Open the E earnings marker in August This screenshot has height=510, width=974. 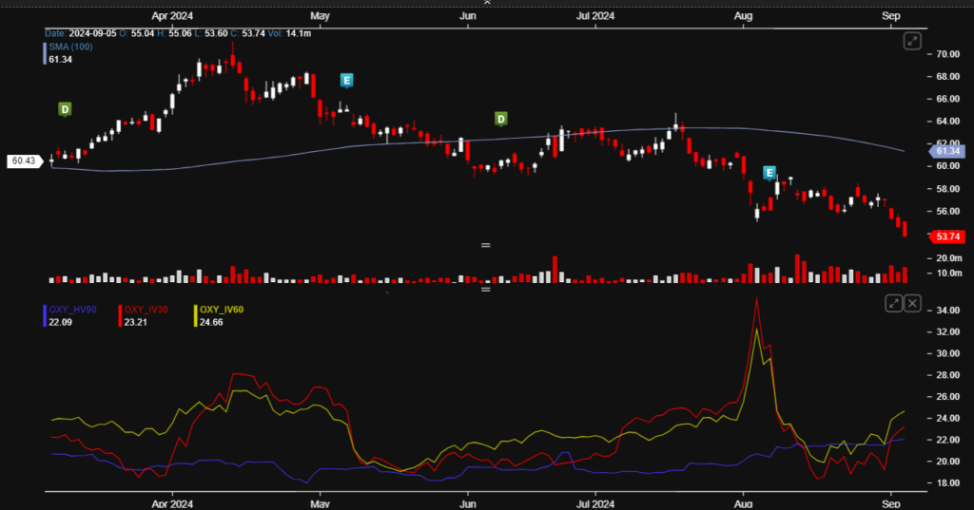(x=769, y=173)
